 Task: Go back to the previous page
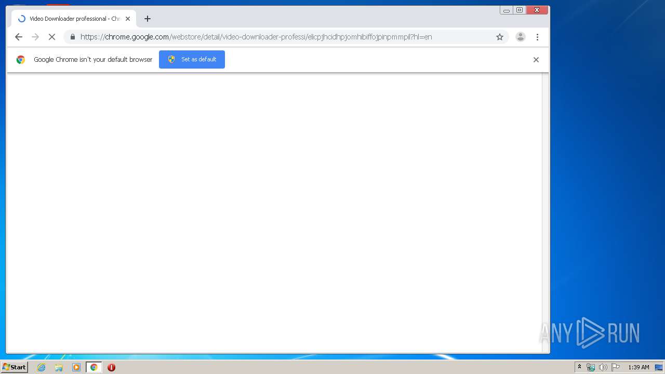[19, 37]
